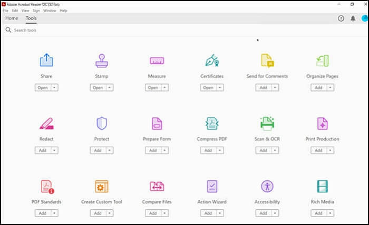Open the notifications bell icon
Viewport: 369px width, 225px height.
[x=353, y=18]
